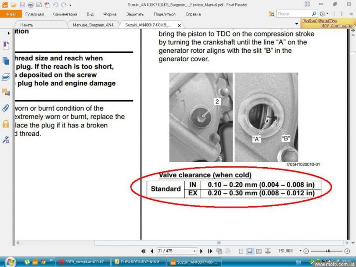Open the zoom level dropdown arrow

[300, 251]
